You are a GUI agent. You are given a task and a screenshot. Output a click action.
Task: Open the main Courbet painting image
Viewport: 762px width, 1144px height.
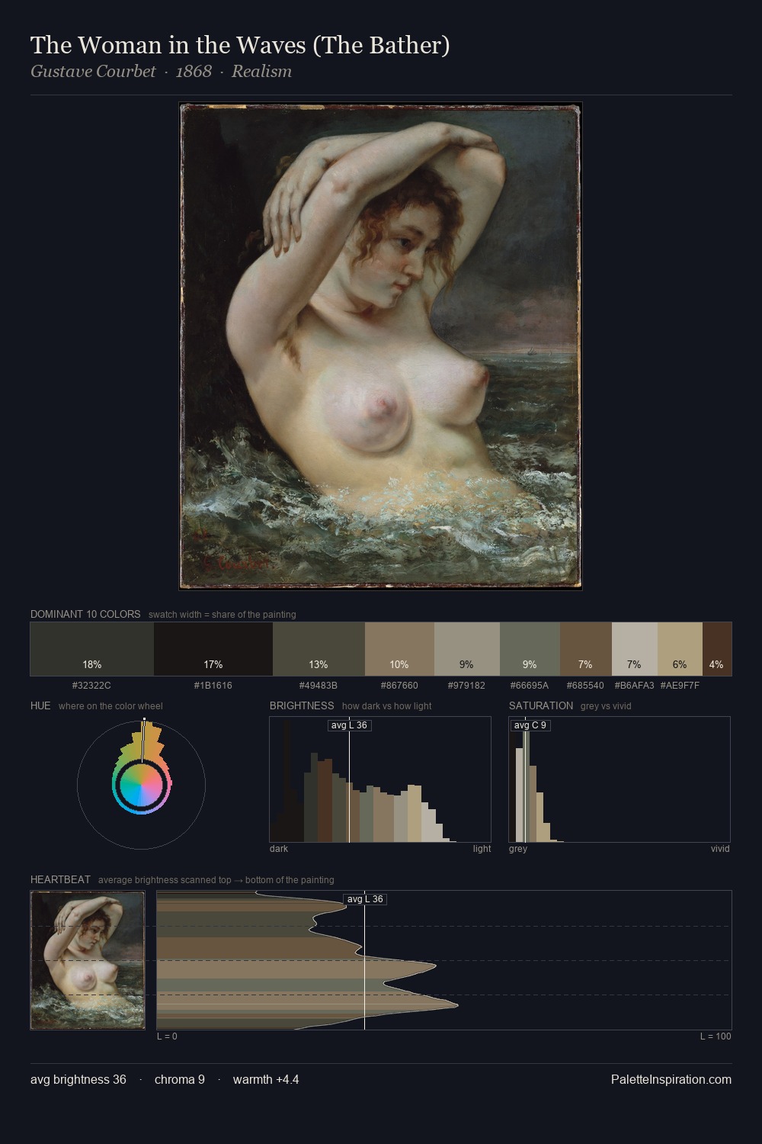tap(381, 346)
